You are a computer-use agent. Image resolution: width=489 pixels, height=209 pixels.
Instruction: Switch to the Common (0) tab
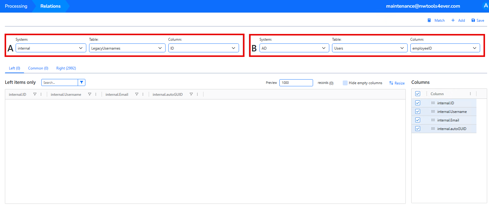click(38, 68)
